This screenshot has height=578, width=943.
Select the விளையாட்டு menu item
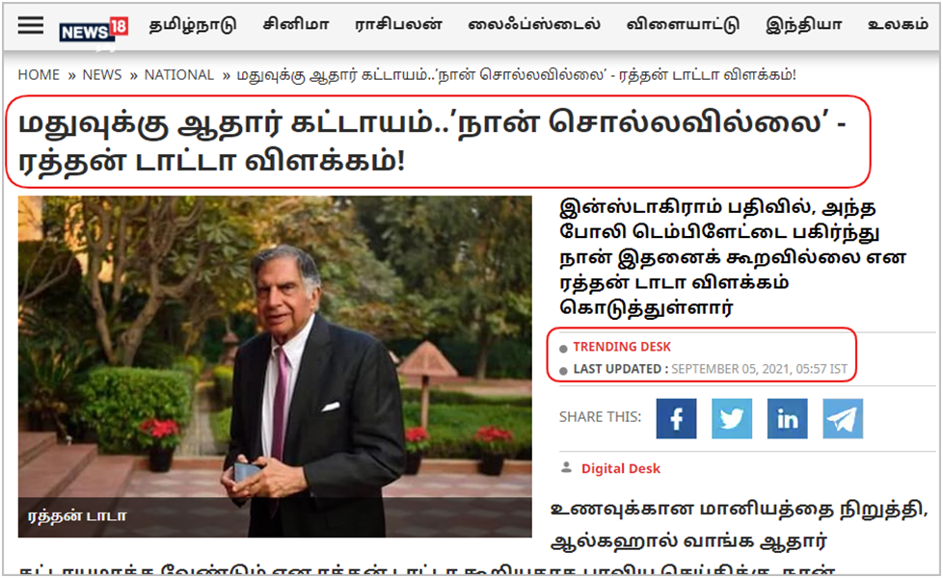683,25
